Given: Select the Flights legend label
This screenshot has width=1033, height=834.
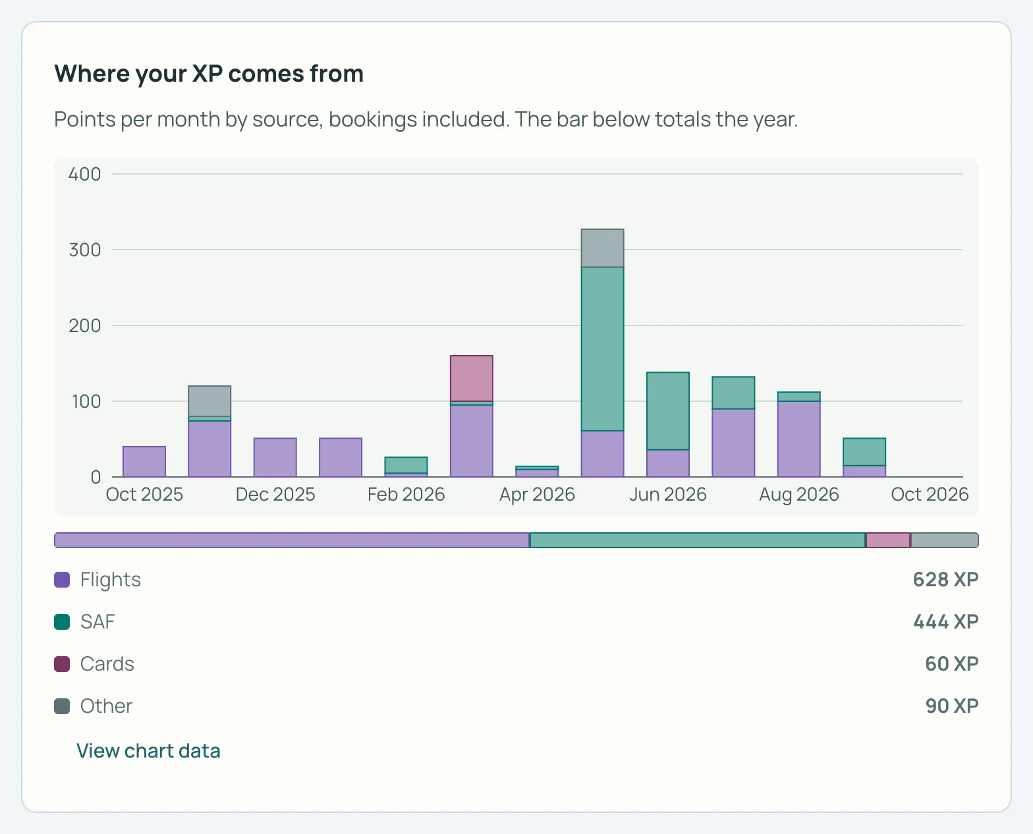Looking at the screenshot, I should click(x=111, y=580).
